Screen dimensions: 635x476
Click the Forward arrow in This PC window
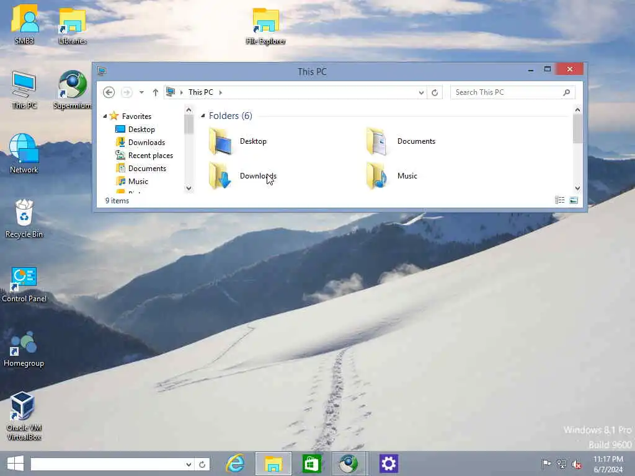click(127, 92)
